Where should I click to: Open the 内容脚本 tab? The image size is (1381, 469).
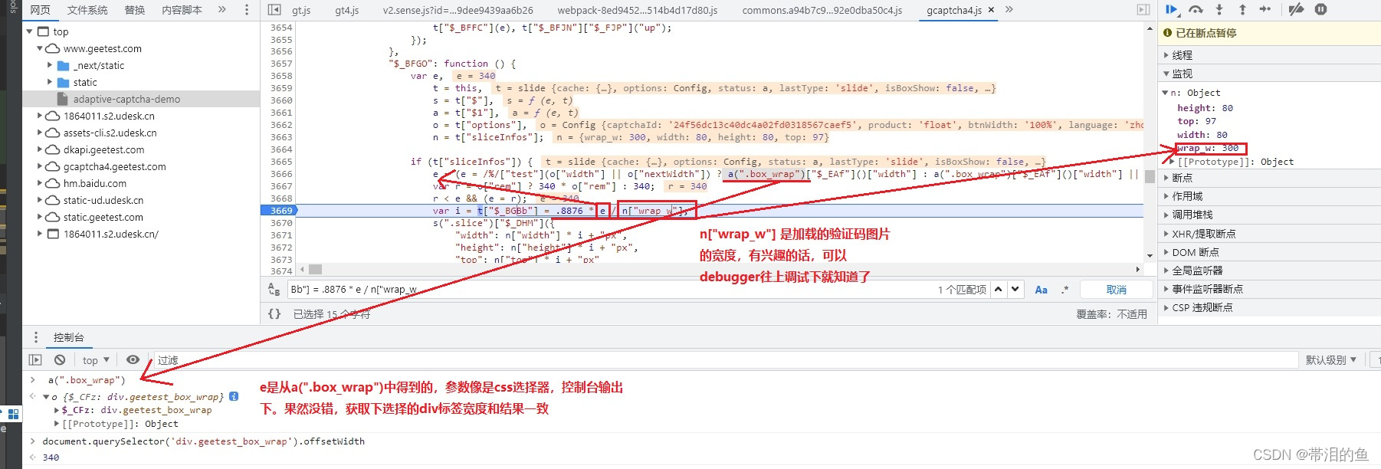182,10
